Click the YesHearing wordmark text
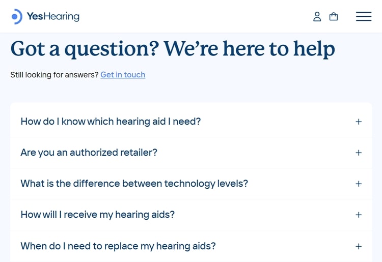The image size is (382, 262). pyautogui.click(x=53, y=16)
